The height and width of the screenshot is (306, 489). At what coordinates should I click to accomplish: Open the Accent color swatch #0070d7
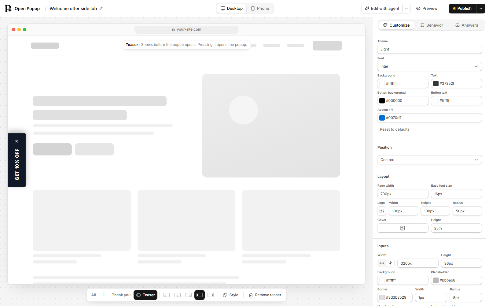pos(382,118)
